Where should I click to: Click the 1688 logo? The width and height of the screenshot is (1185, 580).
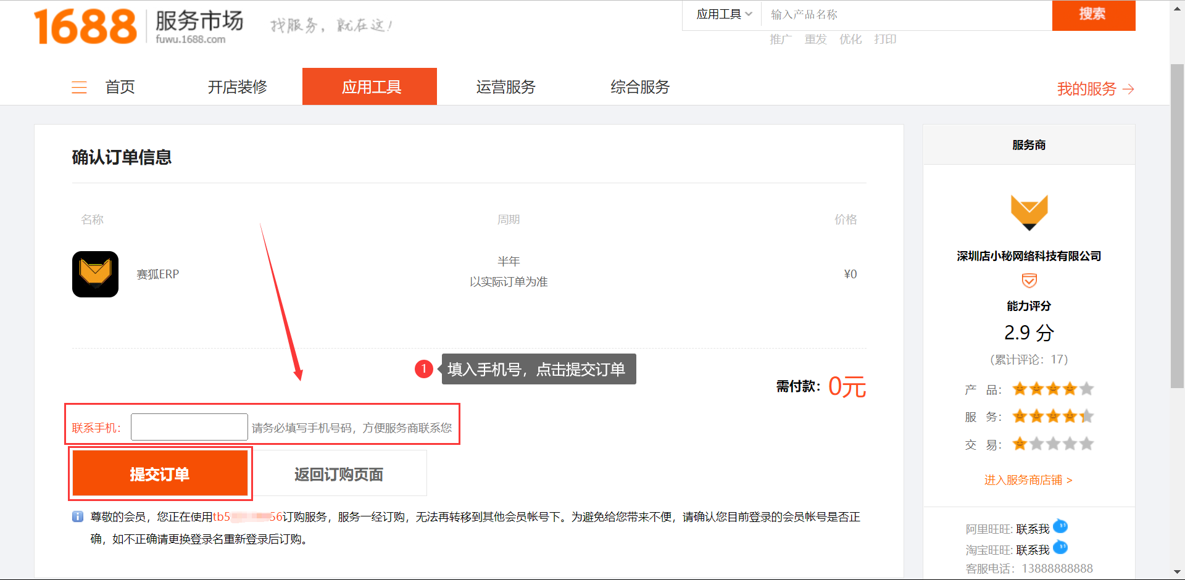pos(85,27)
